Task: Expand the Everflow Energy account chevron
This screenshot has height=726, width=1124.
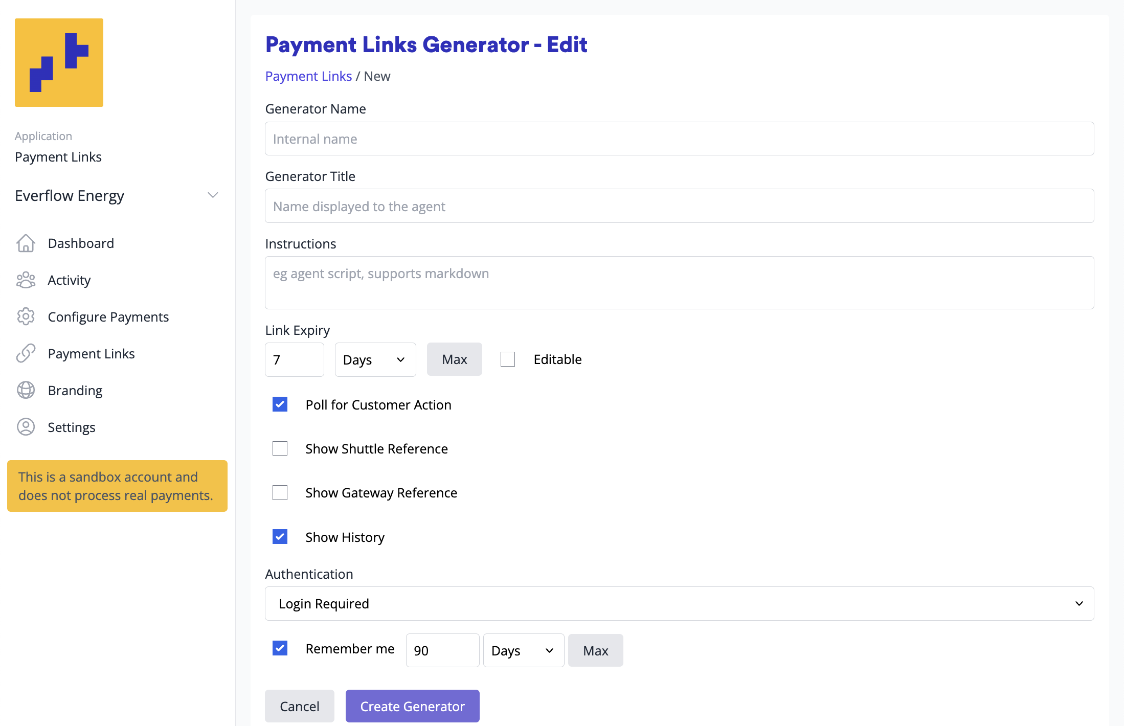Action: 213,195
